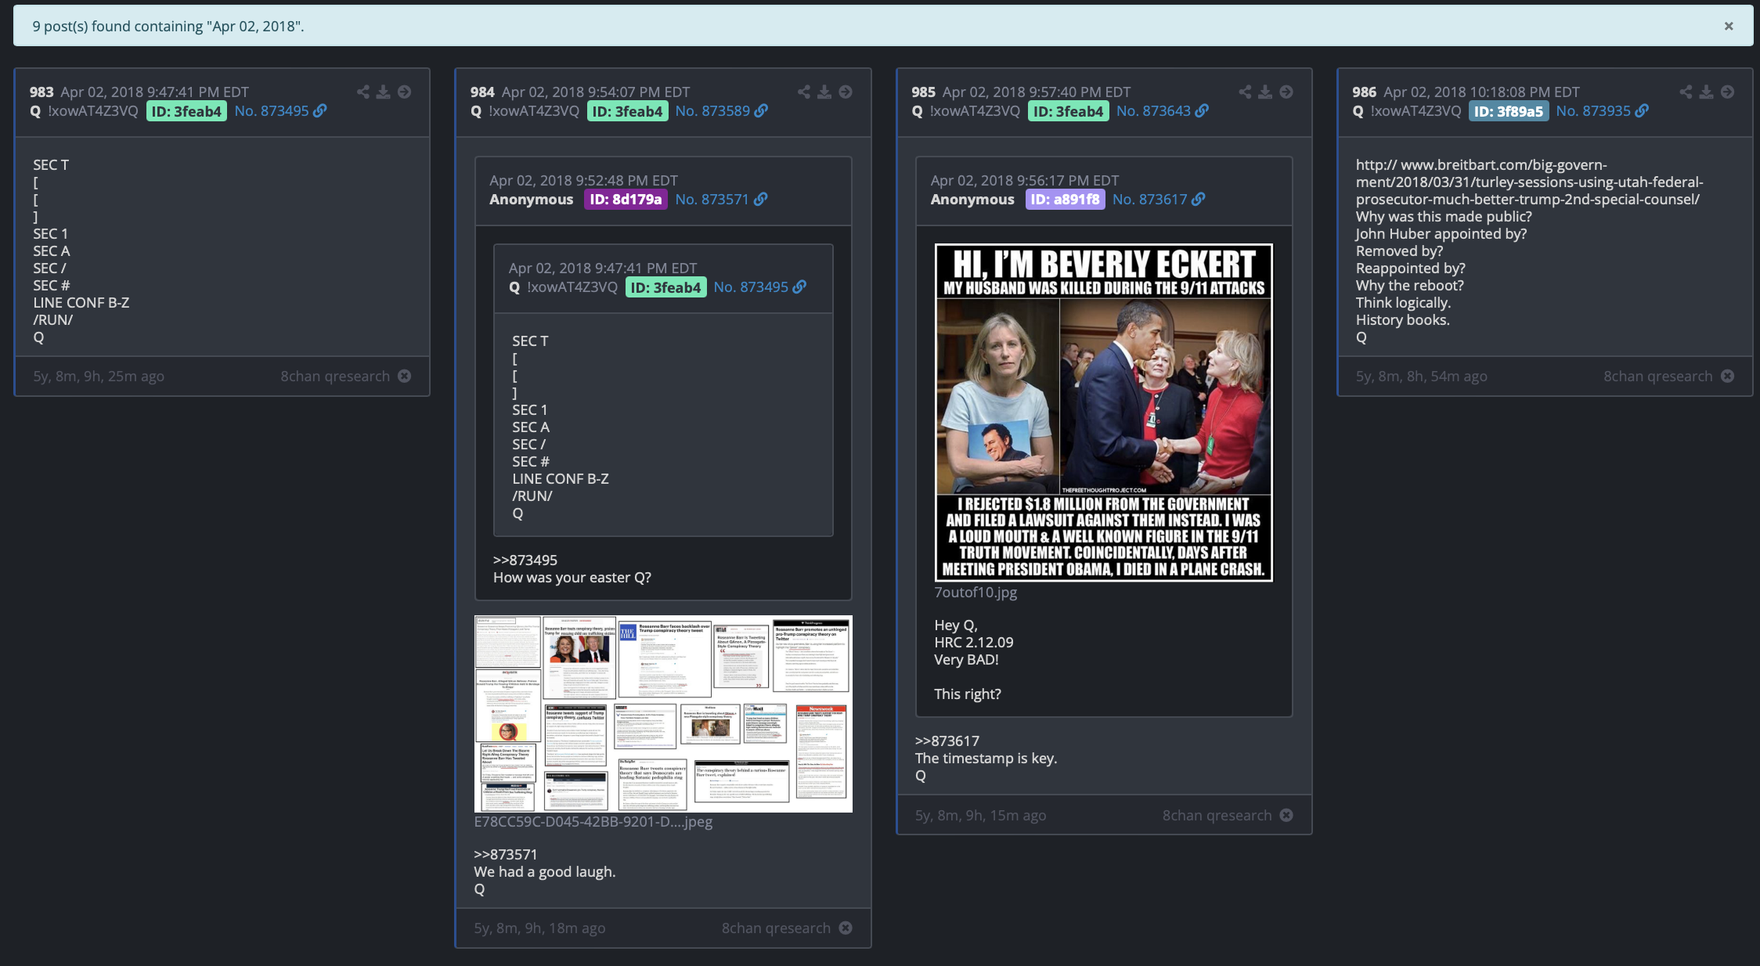This screenshot has width=1760, height=966.
Task: Select the breitbart URL text in post 986
Action: [1529, 182]
